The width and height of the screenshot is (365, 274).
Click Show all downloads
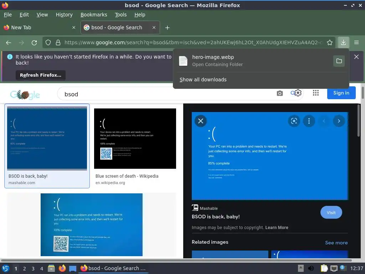click(x=203, y=80)
